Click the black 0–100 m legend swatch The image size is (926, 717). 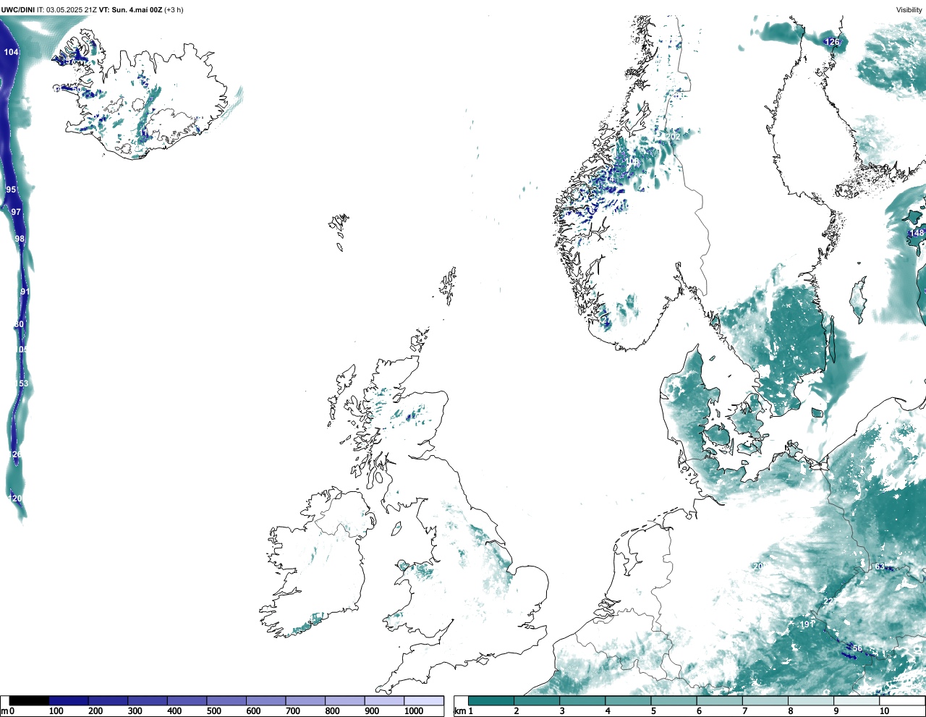coord(30,700)
